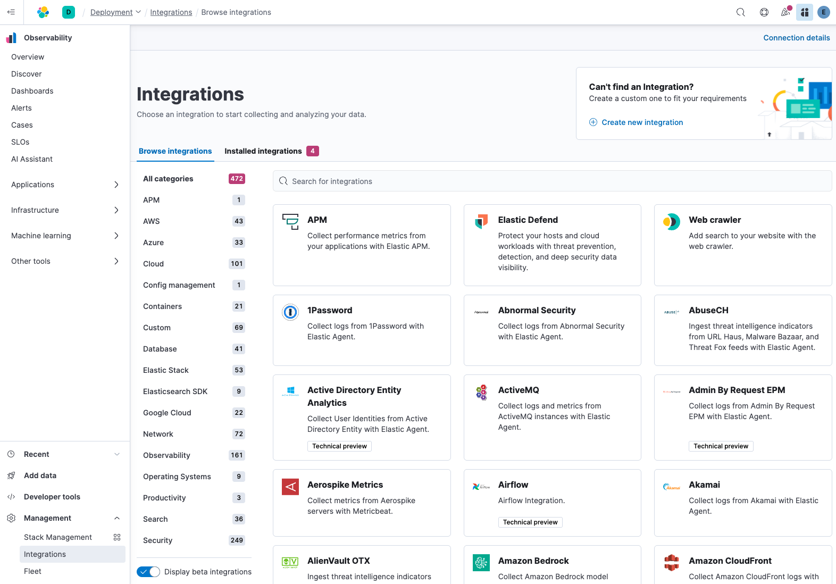Open Cases in the sidebar
The image size is (836, 584).
click(x=22, y=125)
